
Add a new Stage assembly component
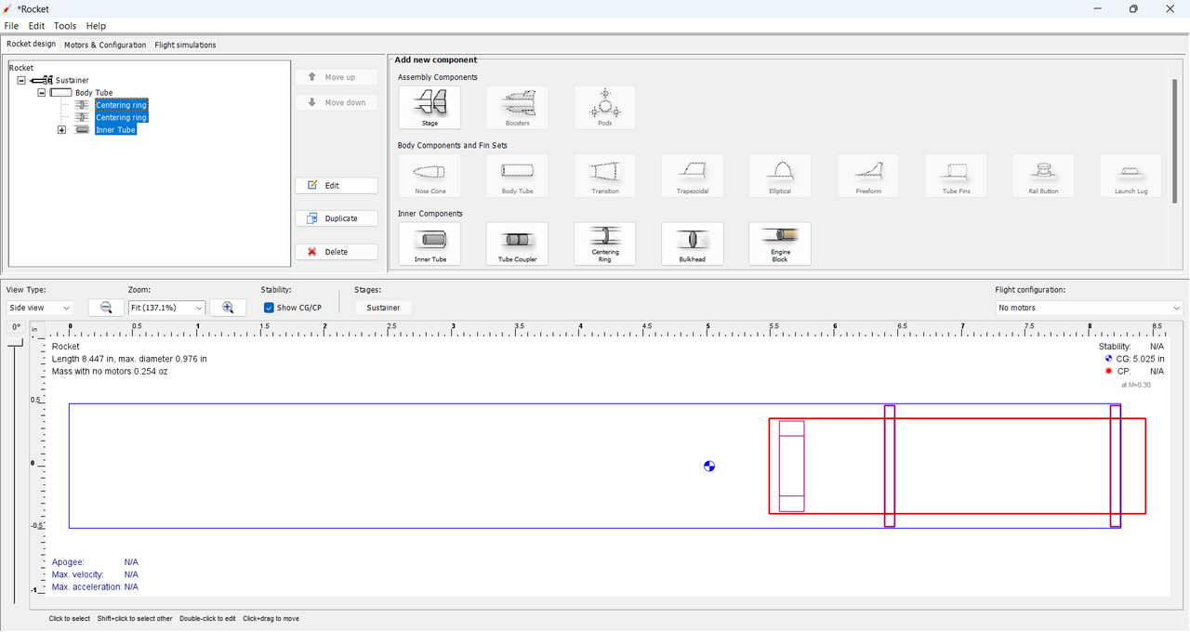point(430,108)
